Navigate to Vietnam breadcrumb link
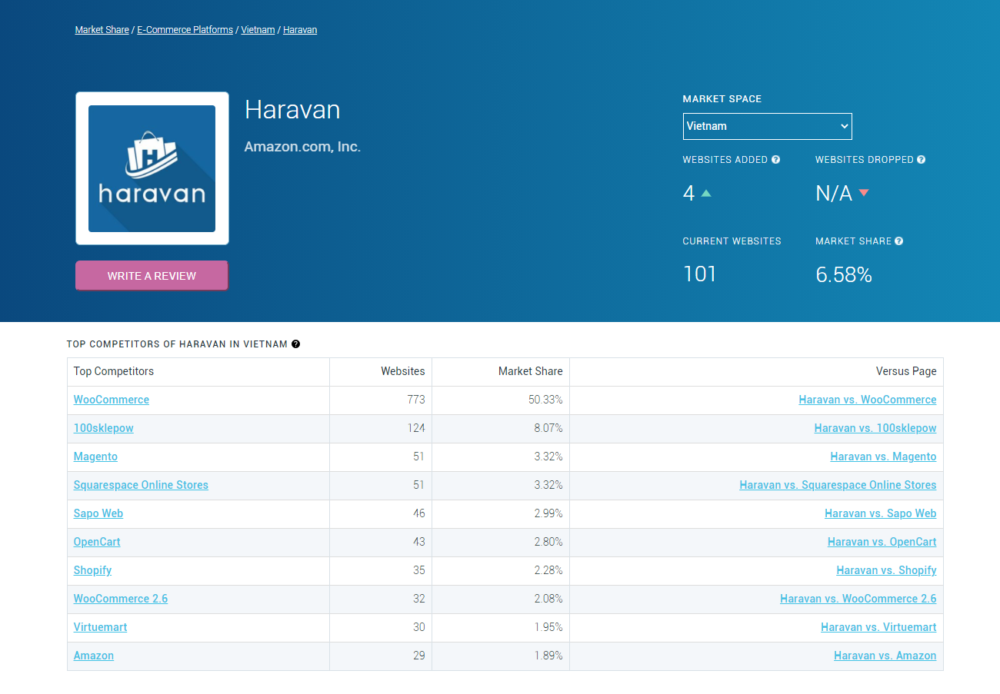This screenshot has height=694, width=1000. [x=258, y=30]
